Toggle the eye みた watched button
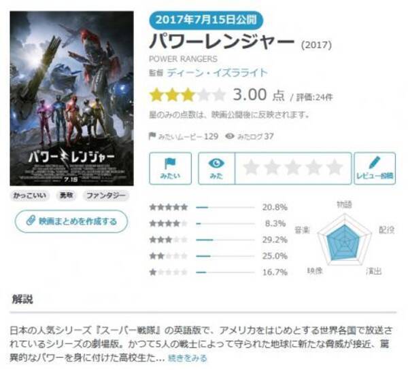 point(216,168)
